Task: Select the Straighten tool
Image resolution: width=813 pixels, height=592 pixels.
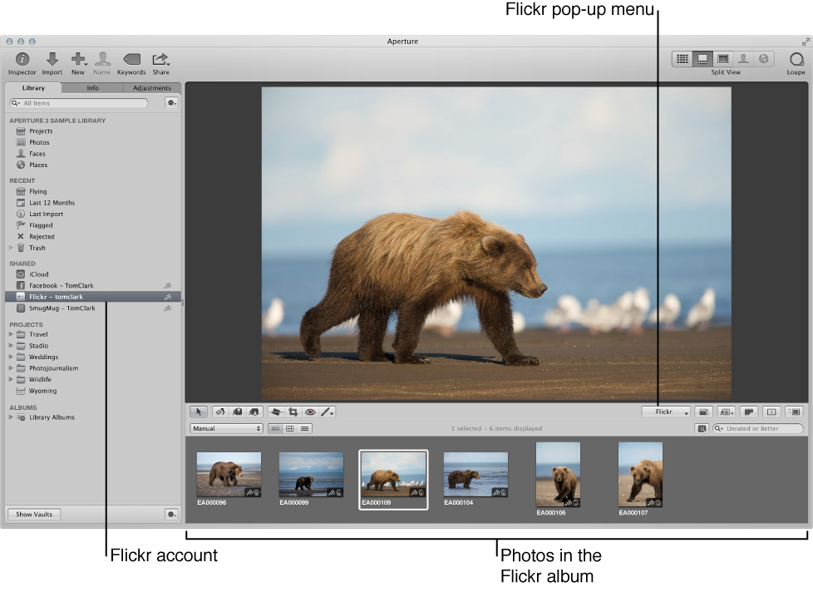Action: click(276, 412)
